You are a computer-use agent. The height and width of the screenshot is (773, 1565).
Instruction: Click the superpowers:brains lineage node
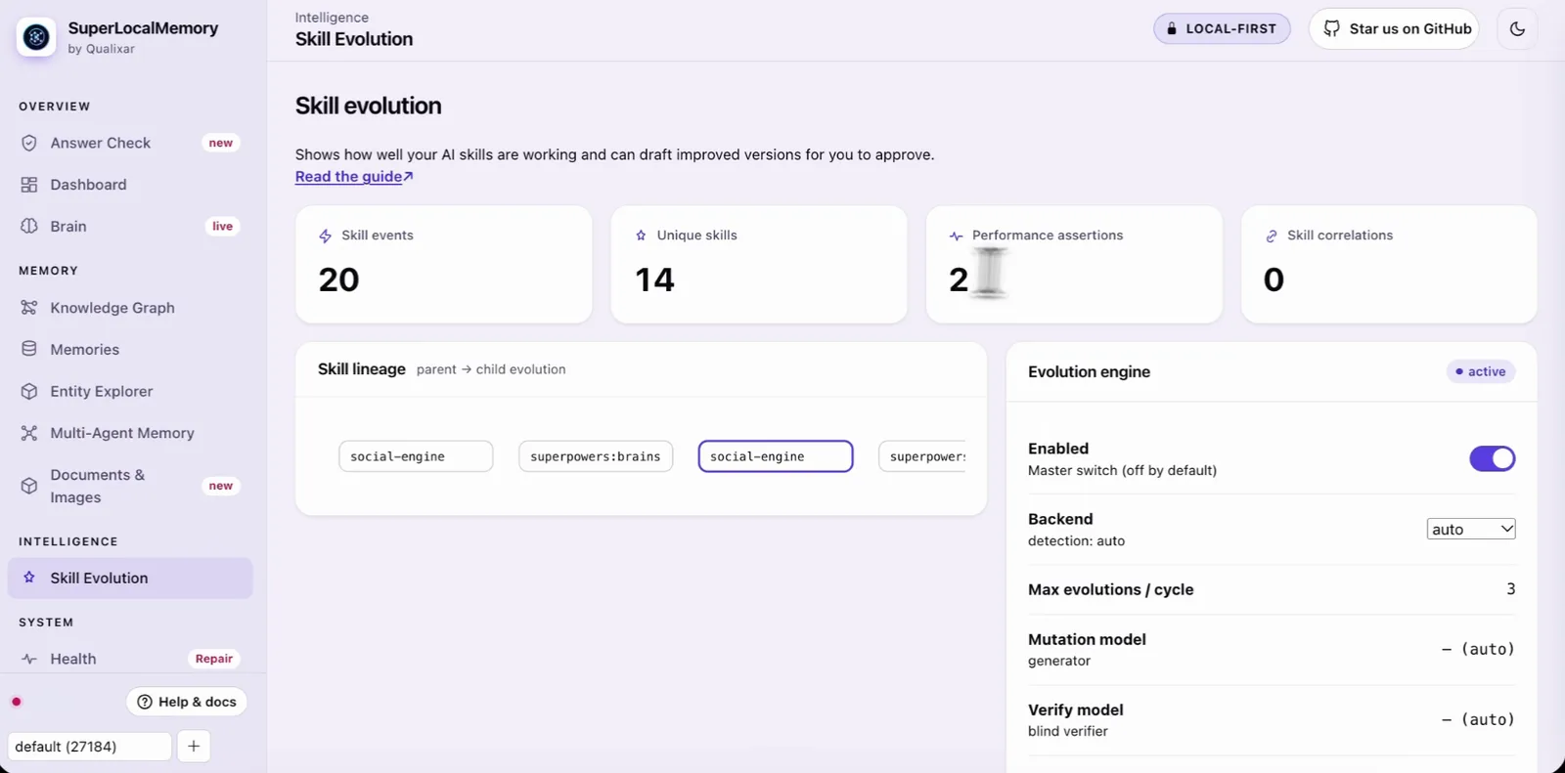[596, 456]
